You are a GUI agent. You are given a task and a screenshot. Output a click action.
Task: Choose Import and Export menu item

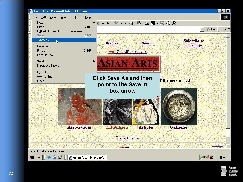(64, 66)
